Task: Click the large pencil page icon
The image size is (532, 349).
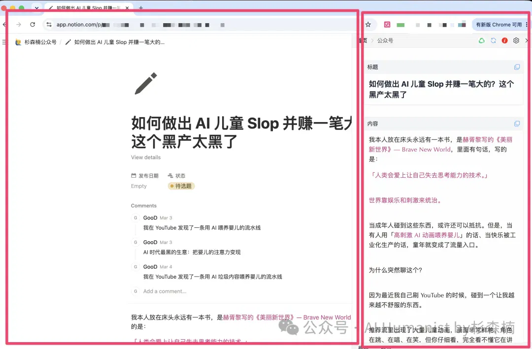Action: pyautogui.click(x=146, y=83)
